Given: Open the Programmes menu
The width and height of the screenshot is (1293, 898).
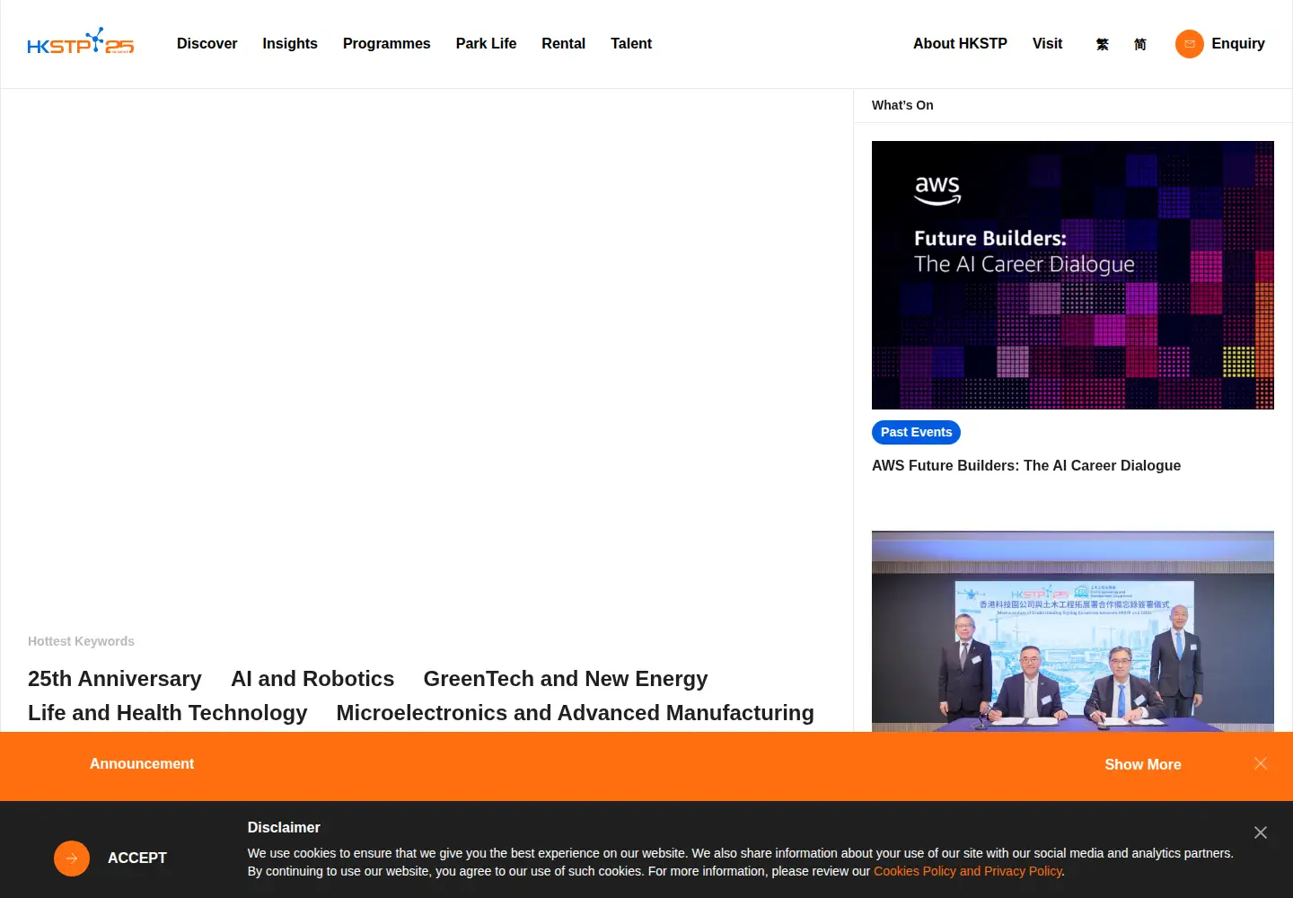Looking at the screenshot, I should pos(387,43).
